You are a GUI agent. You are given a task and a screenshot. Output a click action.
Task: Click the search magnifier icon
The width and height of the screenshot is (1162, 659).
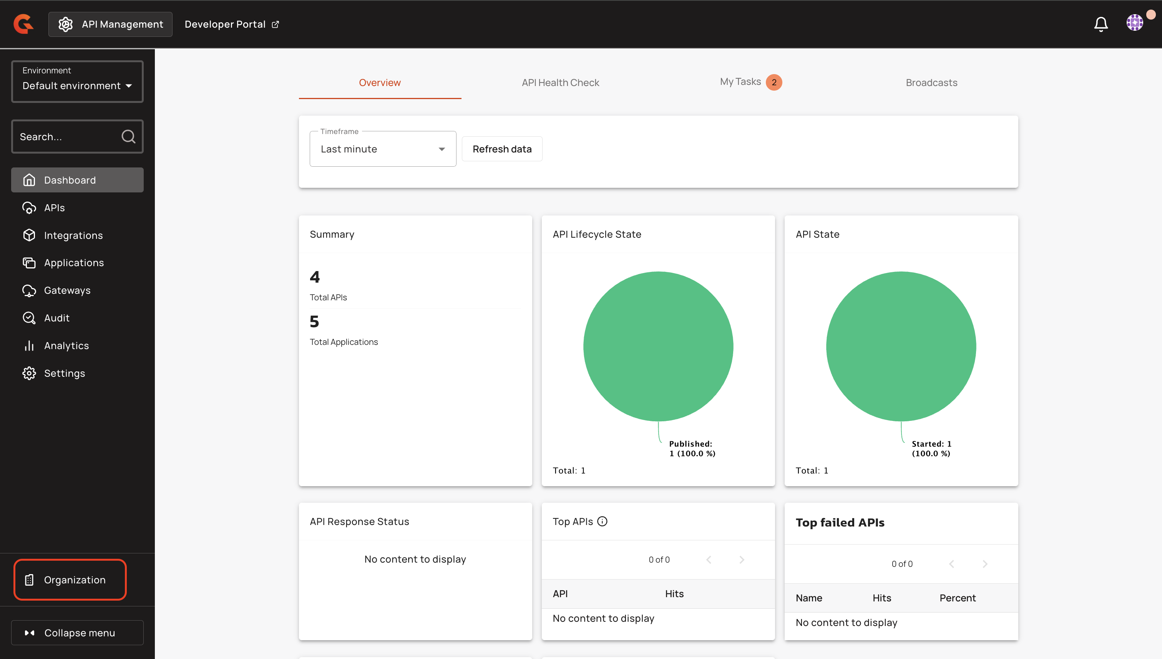[x=128, y=137]
